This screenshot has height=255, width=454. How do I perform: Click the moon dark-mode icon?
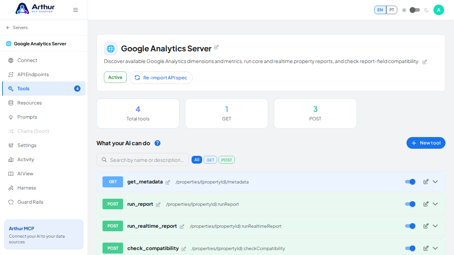[x=426, y=10]
